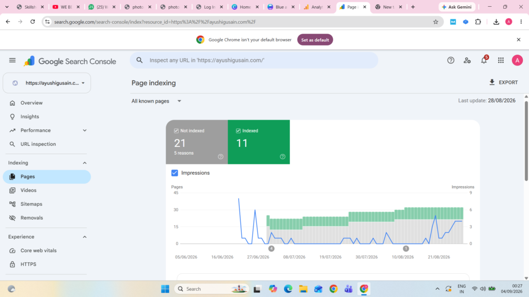Open Chrome profile avatar in toolbar
529x297 pixels.
[509, 22]
